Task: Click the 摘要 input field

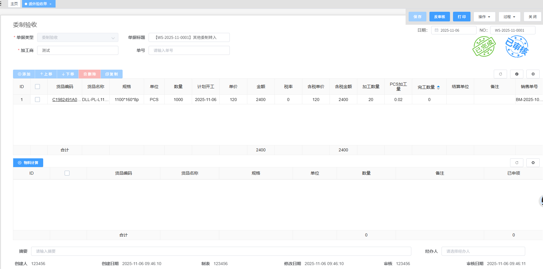Action: (x=221, y=251)
